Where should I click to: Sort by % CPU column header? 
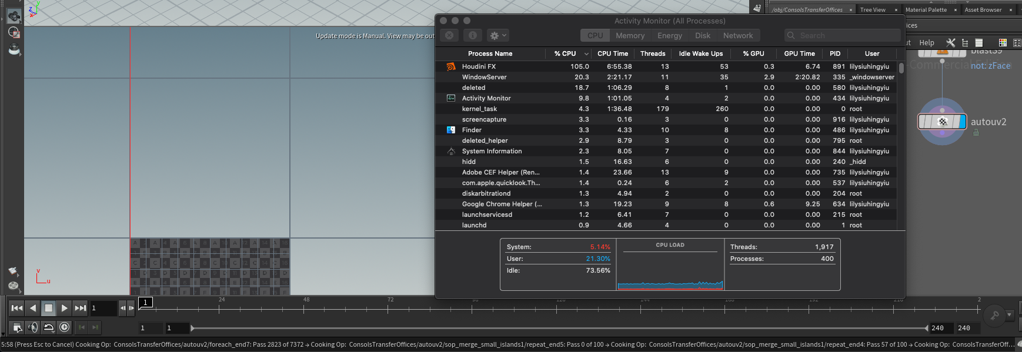(x=568, y=53)
